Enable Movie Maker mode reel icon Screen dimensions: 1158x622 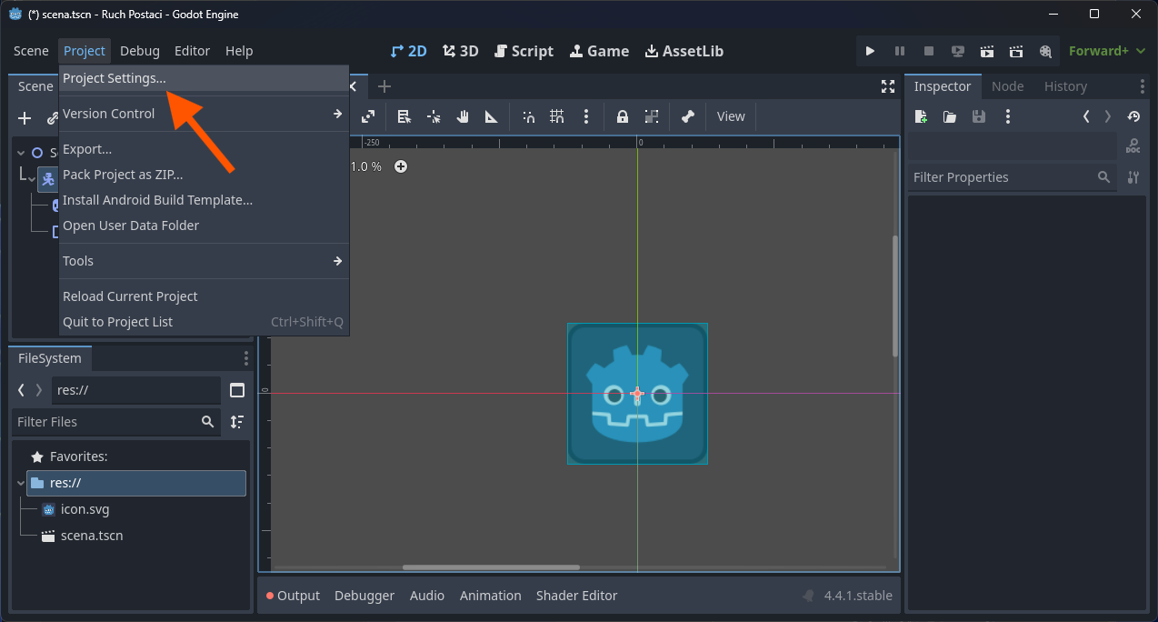1045,51
